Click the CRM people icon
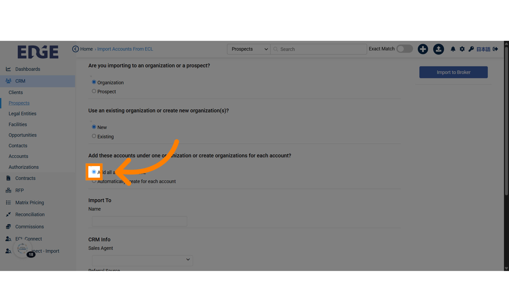This screenshot has width=509, height=286. coord(8,81)
